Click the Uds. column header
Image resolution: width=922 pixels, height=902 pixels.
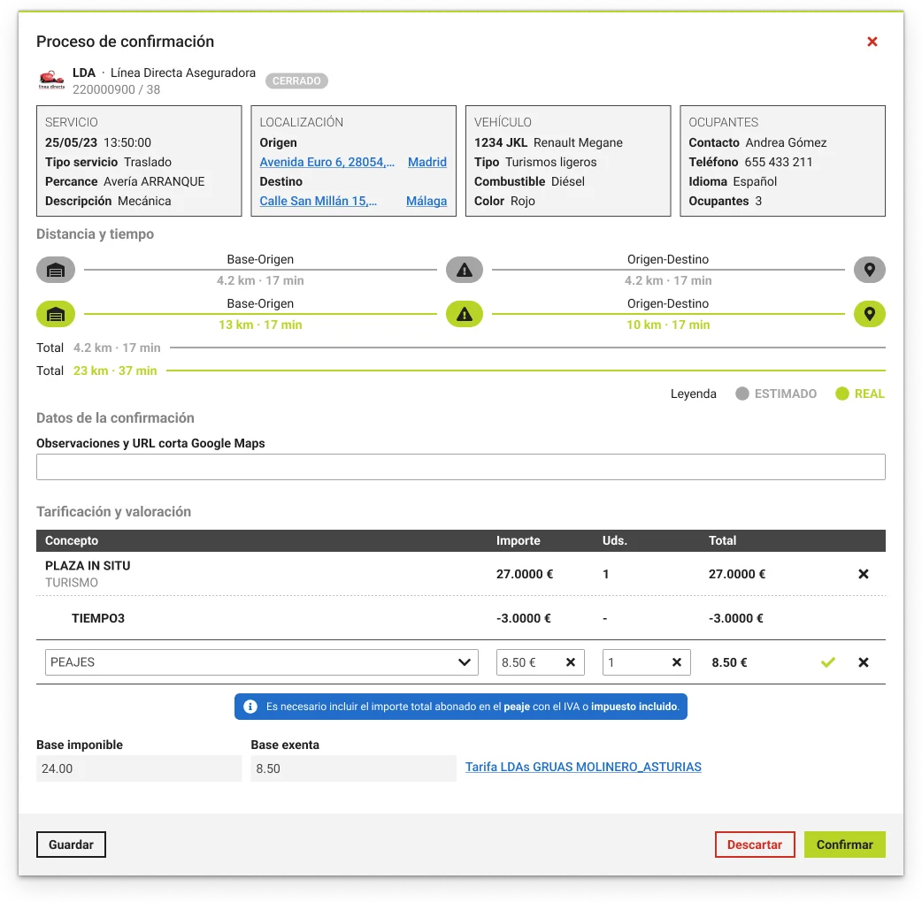(615, 540)
